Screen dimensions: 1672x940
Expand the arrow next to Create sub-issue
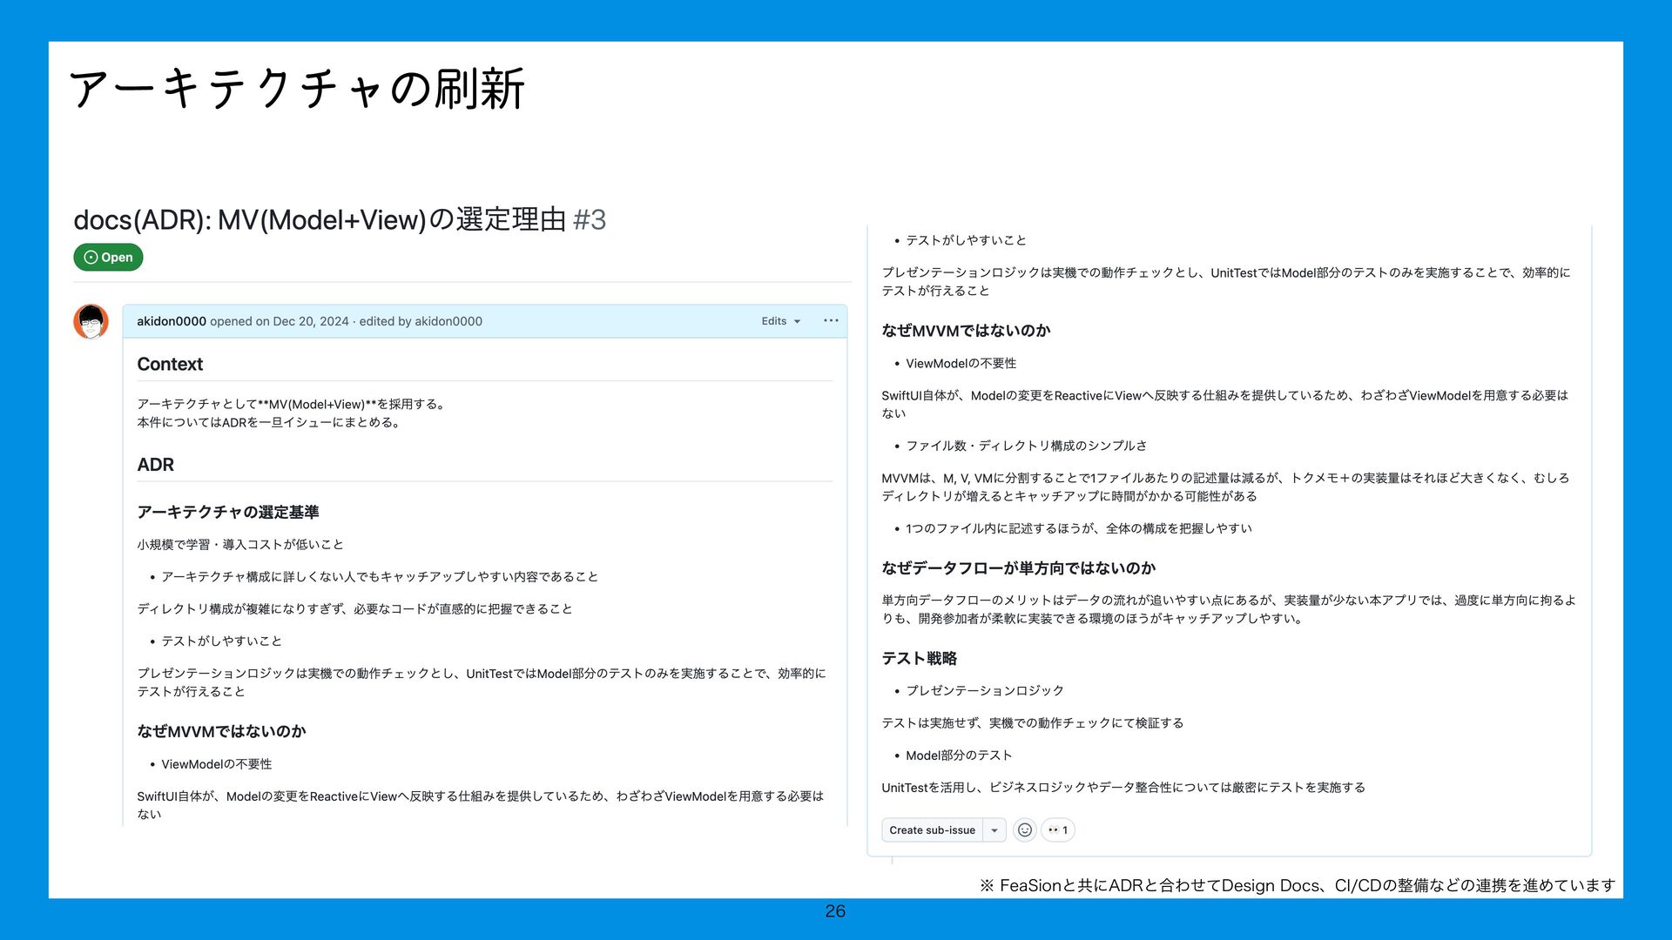click(x=994, y=830)
